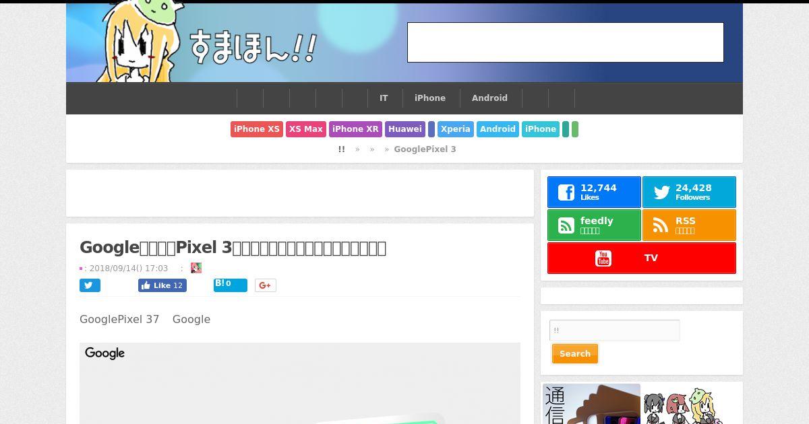Open the Twitter 24,428 Followers button
The height and width of the screenshot is (424, 809).
tap(689, 192)
